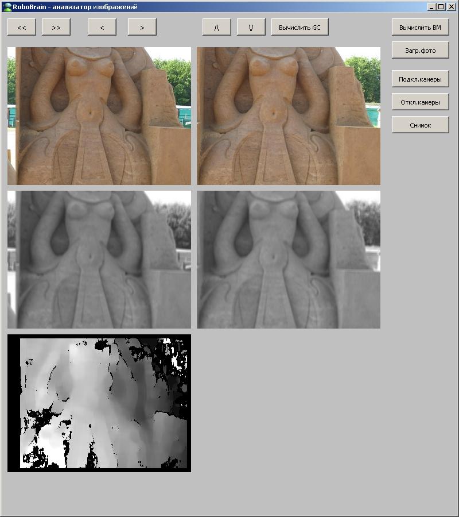Click the disparity depth map image

99,403
